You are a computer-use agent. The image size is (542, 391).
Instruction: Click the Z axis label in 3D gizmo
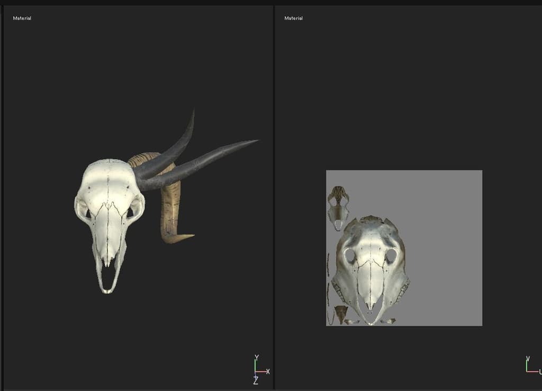point(256,381)
